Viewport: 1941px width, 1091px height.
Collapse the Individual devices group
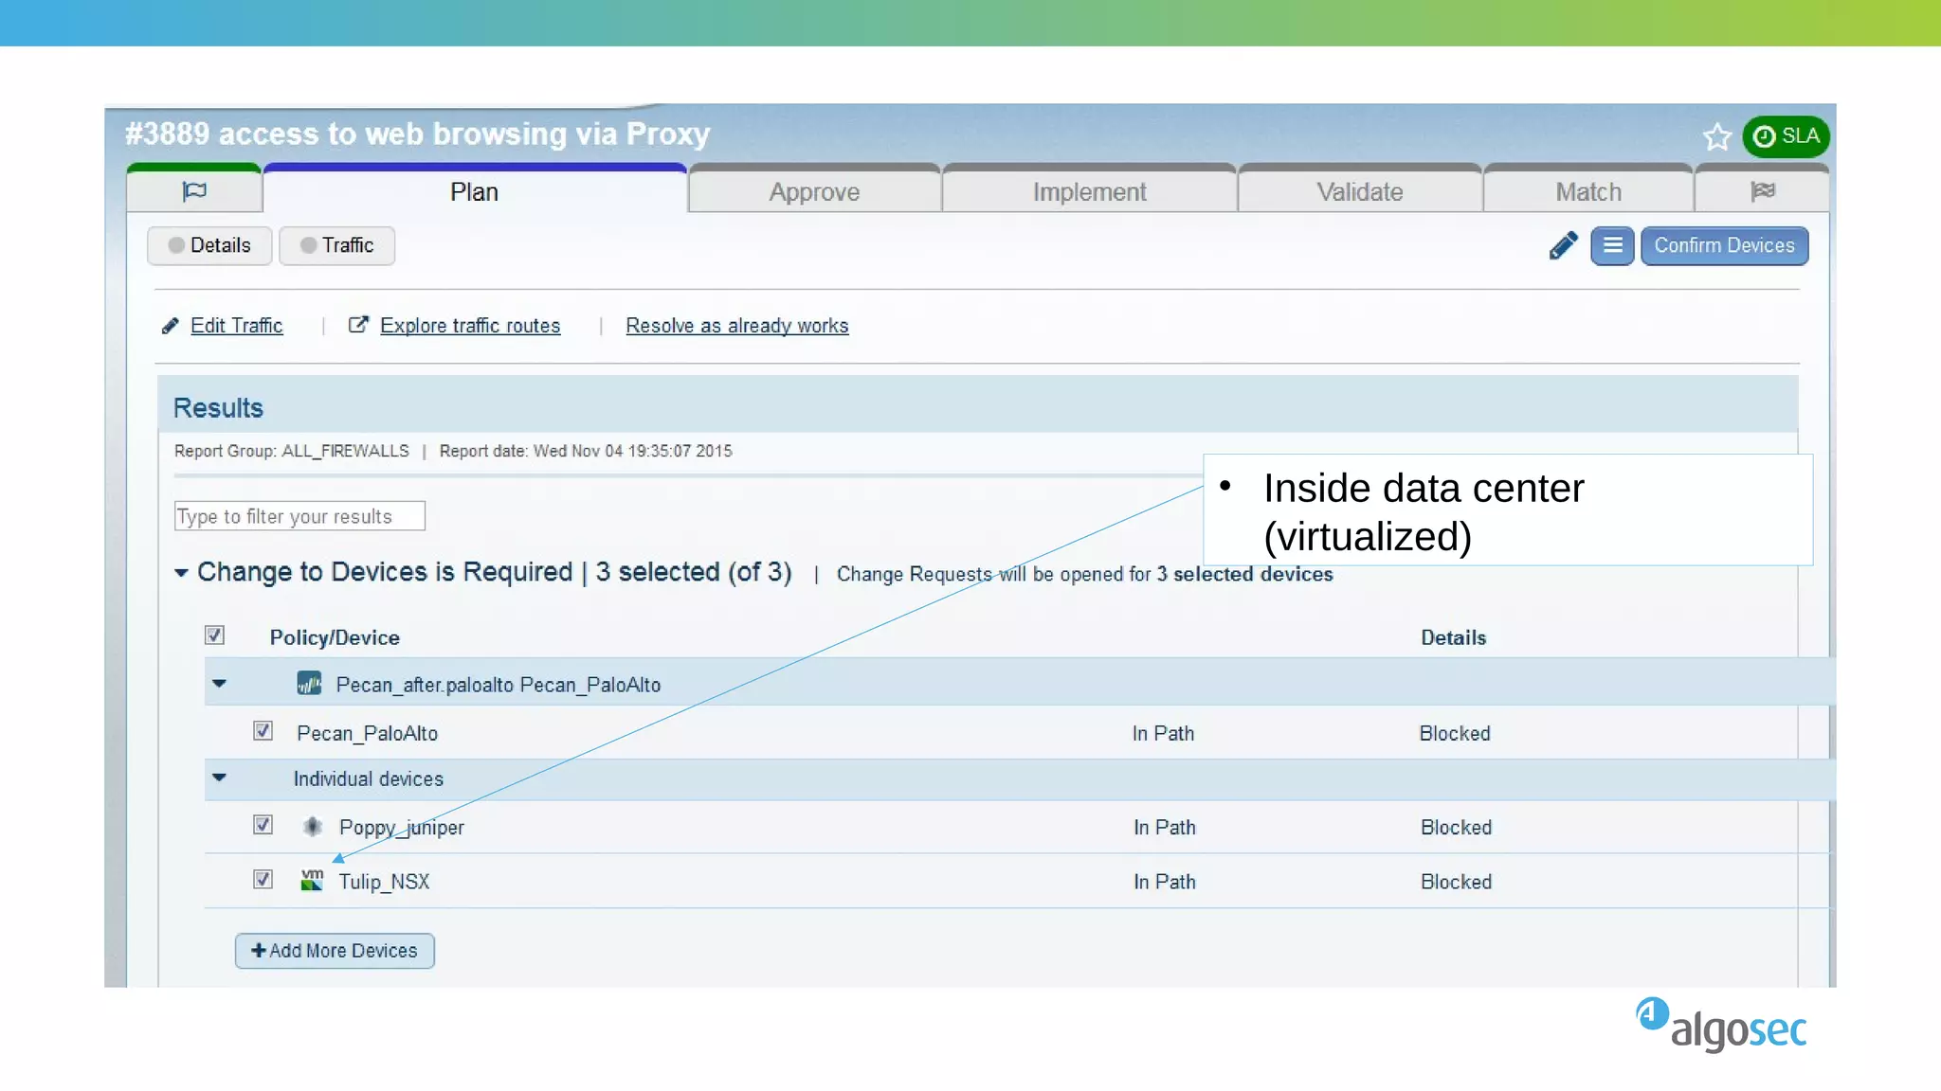click(x=220, y=778)
